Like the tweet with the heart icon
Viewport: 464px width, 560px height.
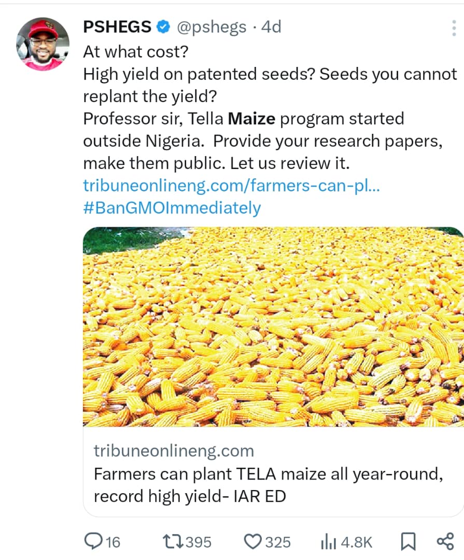[253, 542]
